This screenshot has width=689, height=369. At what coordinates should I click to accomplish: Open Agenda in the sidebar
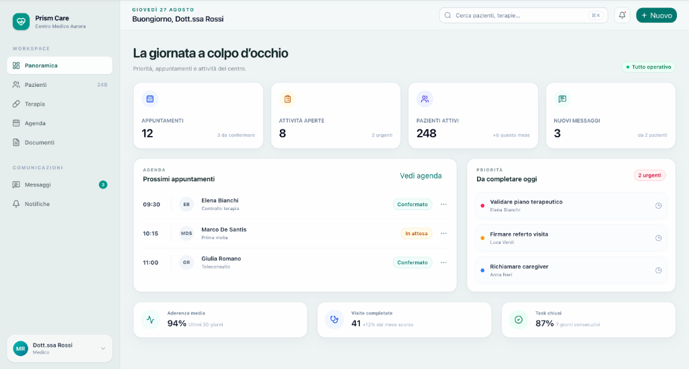pyautogui.click(x=60, y=123)
